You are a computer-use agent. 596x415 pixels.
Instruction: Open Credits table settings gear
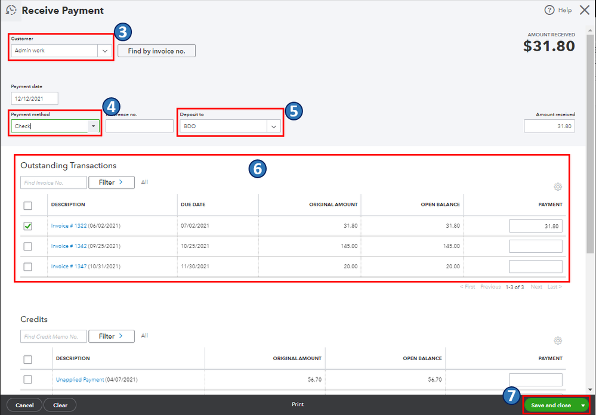(x=558, y=340)
